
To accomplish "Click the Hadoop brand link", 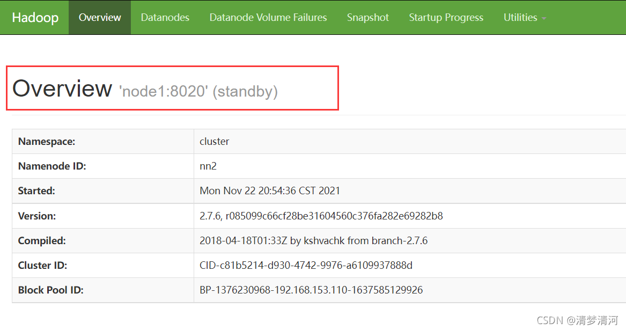I will [x=35, y=18].
